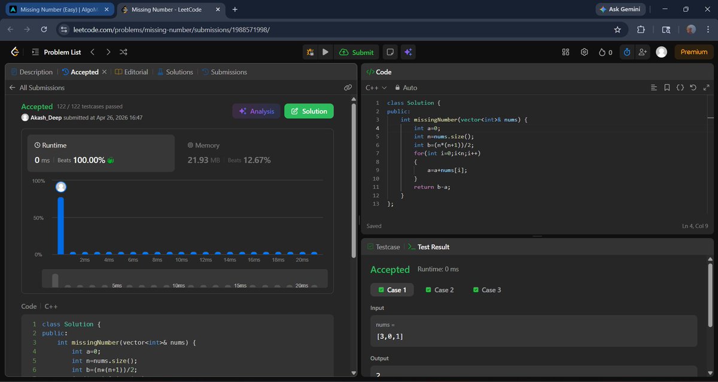Bookmark this page with the star icon
The height and width of the screenshot is (382, 718).
(617, 29)
